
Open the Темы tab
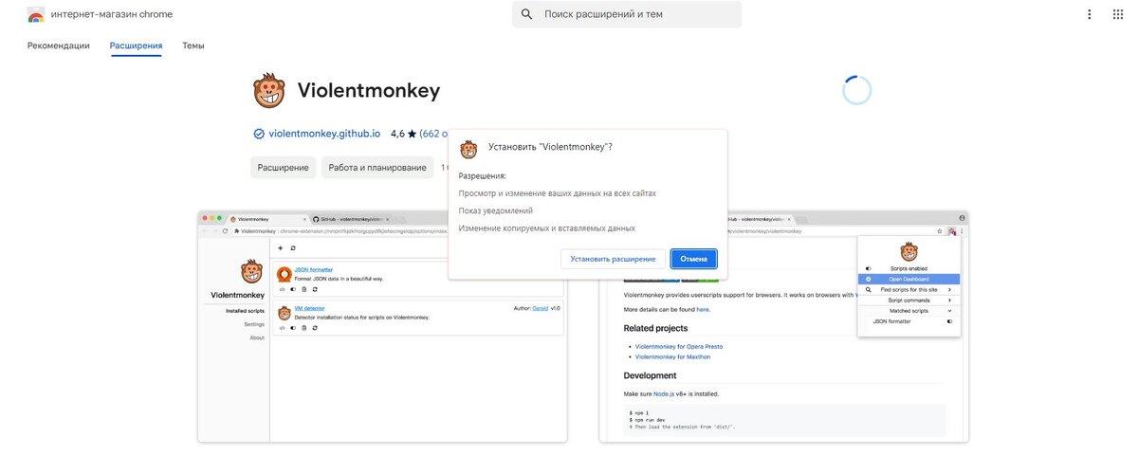point(193,45)
